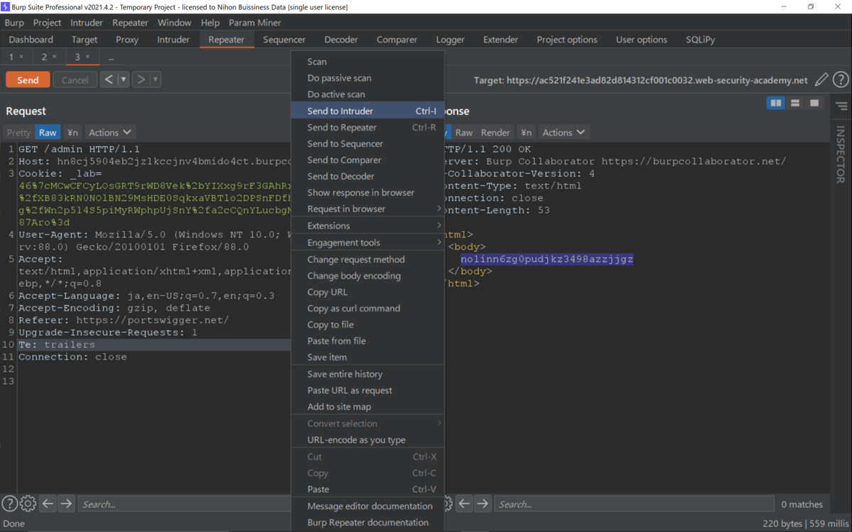Expand the response Actions dropdown
The image size is (852, 532).
click(x=564, y=133)
